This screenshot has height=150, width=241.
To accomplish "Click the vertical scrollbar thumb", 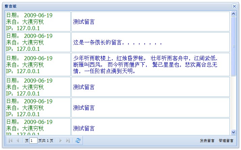I will [x=233, y=46].
